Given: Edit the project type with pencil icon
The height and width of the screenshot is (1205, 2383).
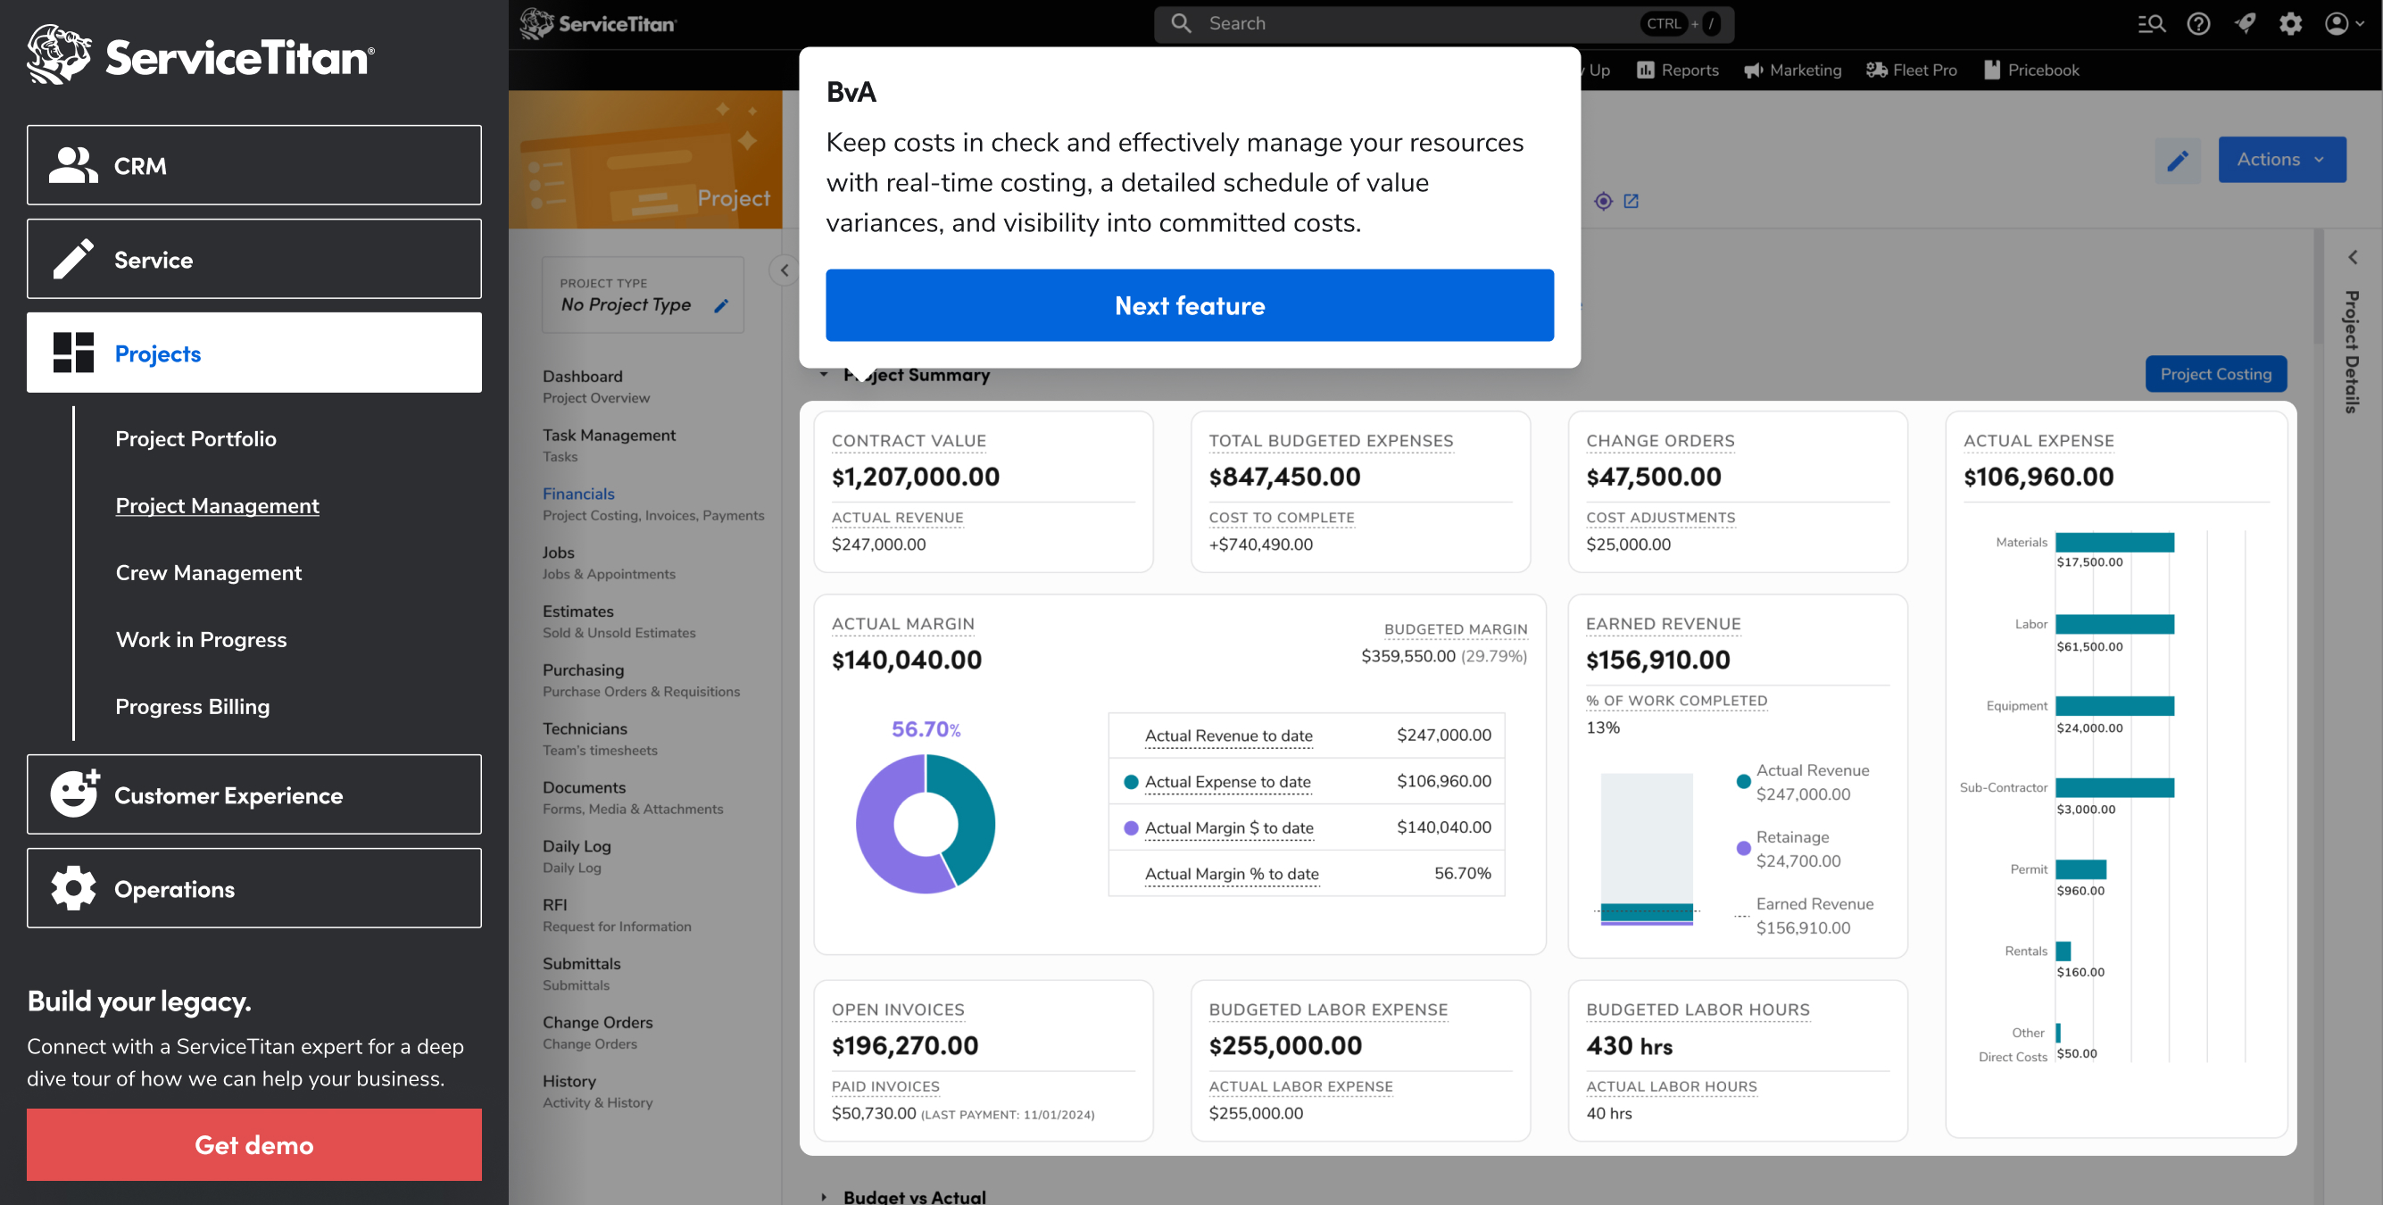Looking at the screenshot, I should click(x=721, y=305).
